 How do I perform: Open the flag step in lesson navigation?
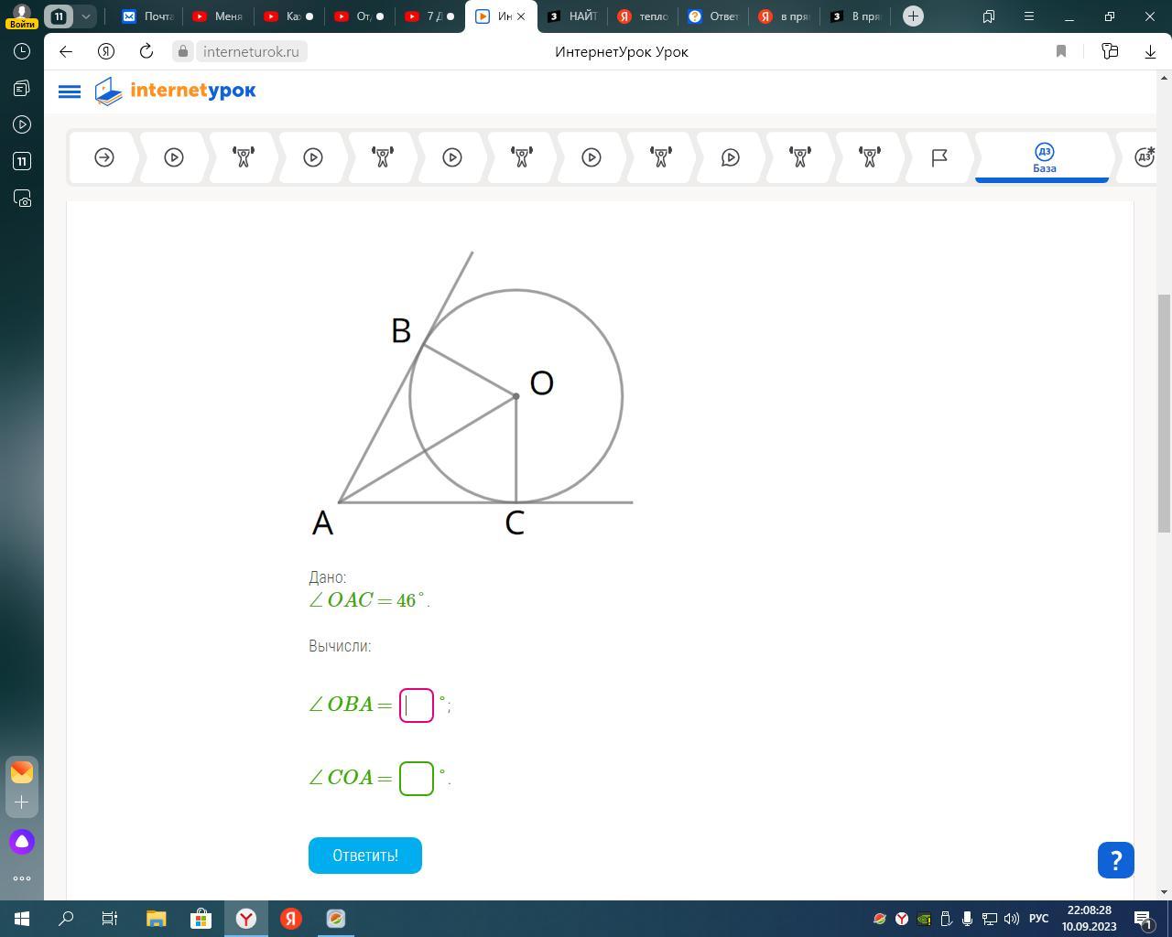coord(939,157)
